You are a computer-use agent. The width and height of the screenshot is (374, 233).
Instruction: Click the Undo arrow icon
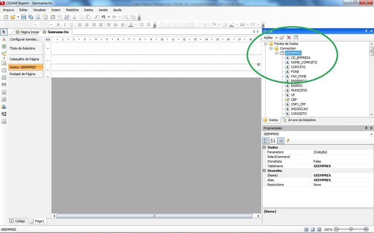click(103, 17)
